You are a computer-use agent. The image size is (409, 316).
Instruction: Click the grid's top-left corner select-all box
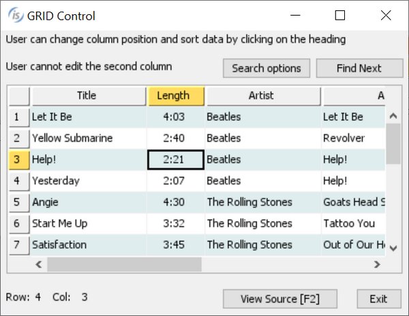click(x=18, y=96)
